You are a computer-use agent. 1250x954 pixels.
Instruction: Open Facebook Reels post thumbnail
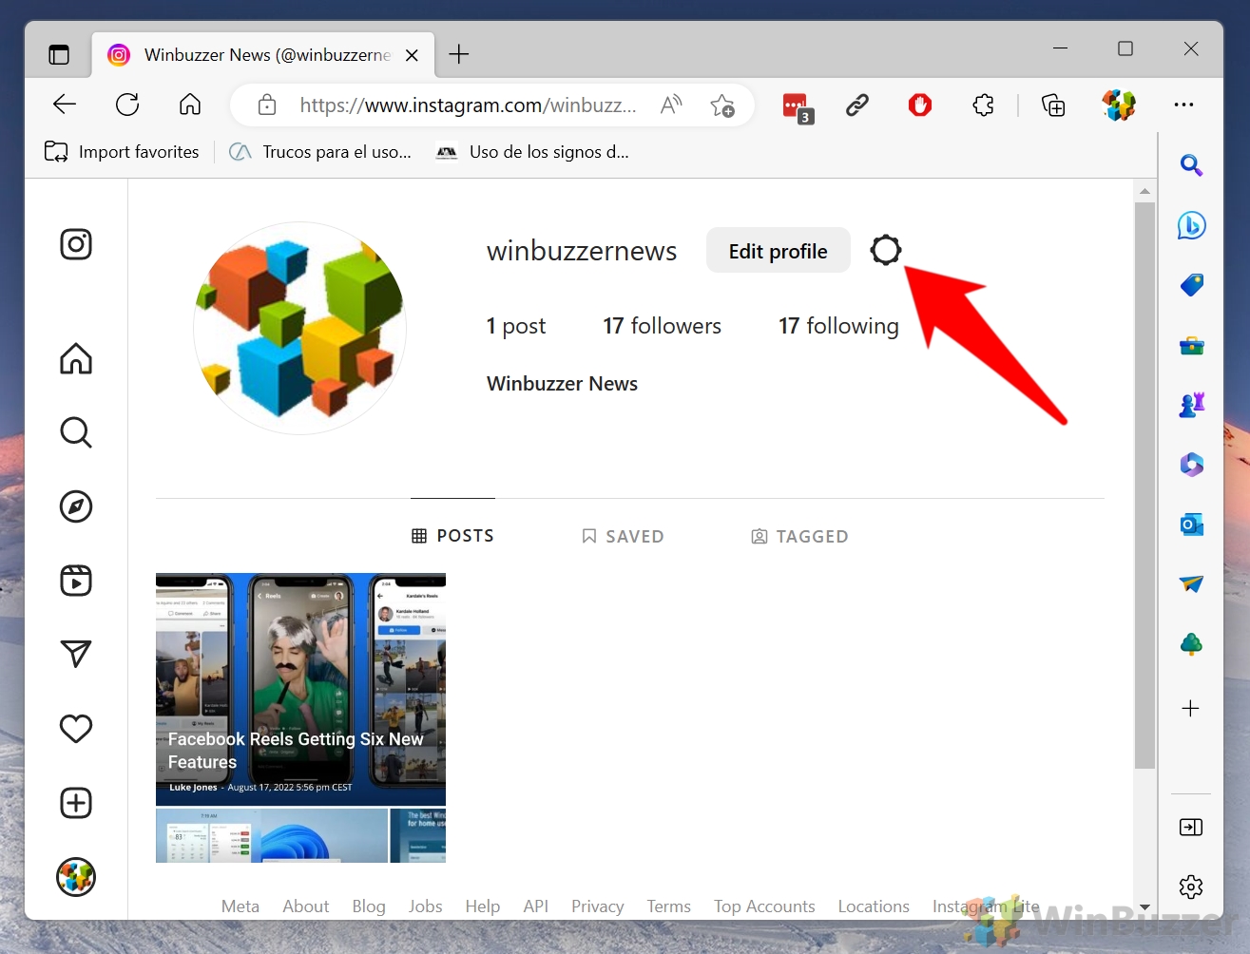tap(300, 717)
